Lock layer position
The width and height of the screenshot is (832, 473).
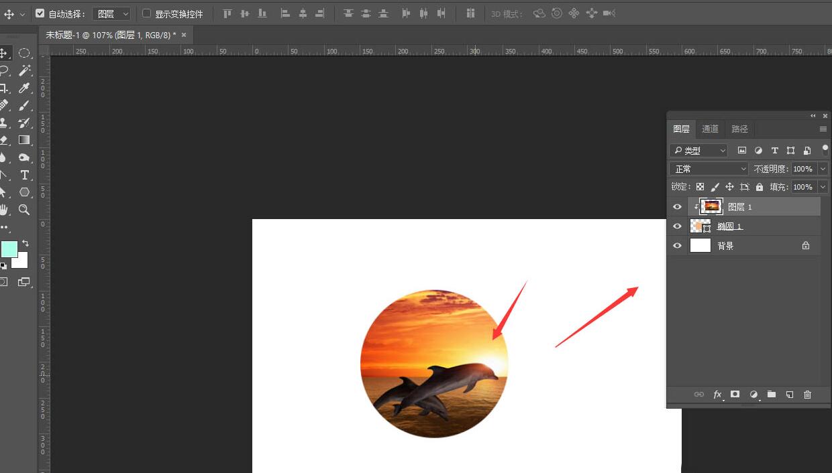tap(730, 187)
